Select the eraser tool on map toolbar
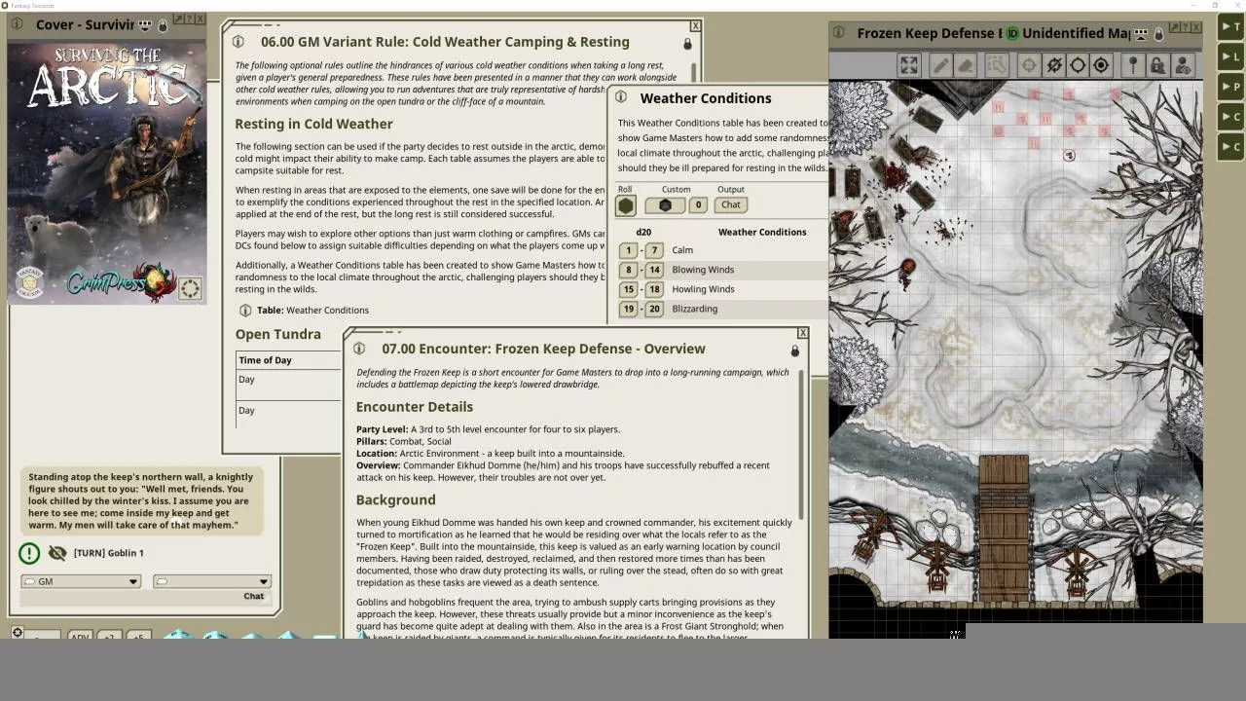1246x701 pixels. [x=965, y=65]
